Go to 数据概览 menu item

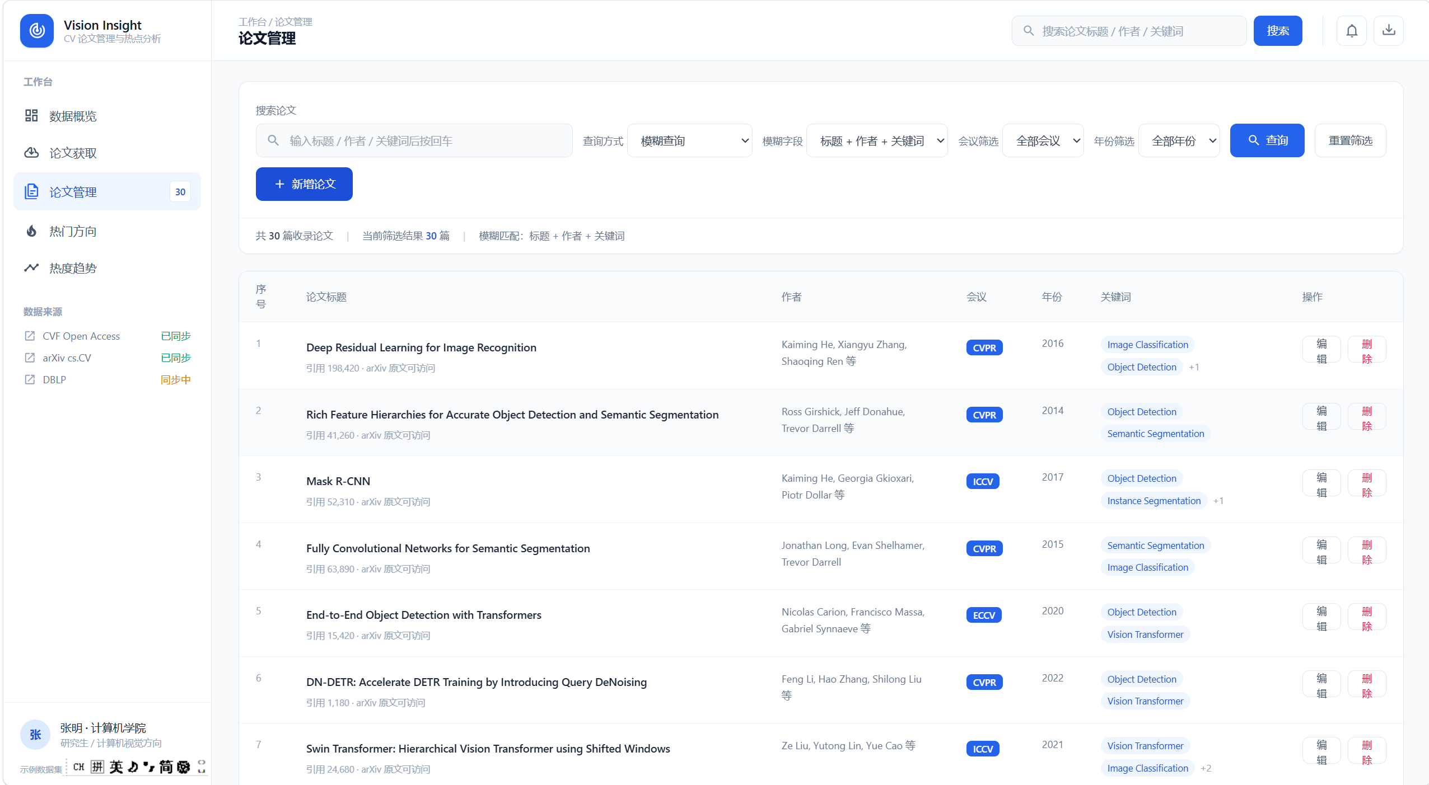107,116
